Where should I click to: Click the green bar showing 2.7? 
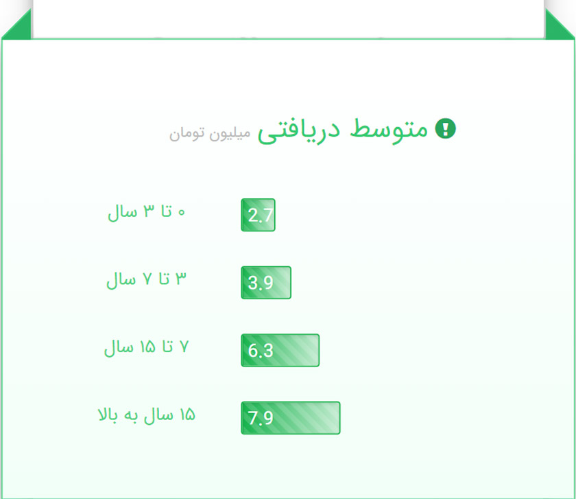click(258, 215)
